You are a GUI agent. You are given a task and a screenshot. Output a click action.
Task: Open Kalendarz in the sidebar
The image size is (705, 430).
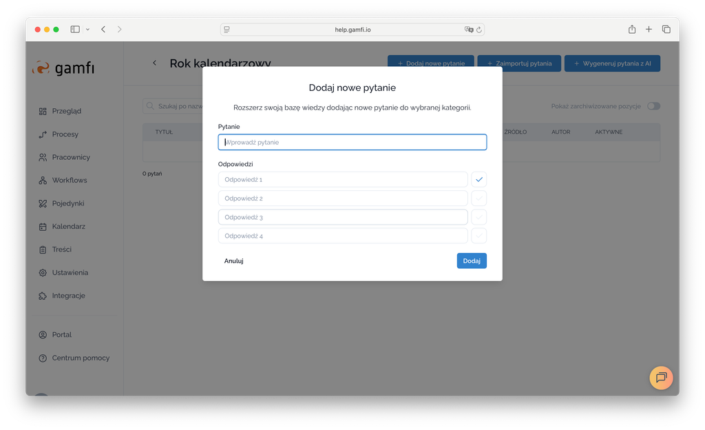tap(68, 226)
